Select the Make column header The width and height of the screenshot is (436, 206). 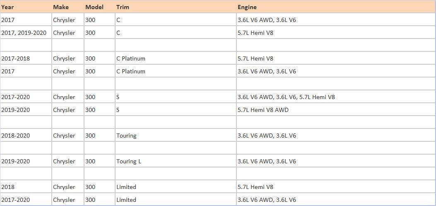tap(61, 7)
